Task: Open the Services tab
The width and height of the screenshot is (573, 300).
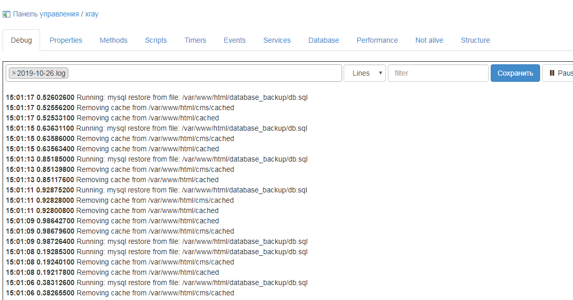Action: 277,40
